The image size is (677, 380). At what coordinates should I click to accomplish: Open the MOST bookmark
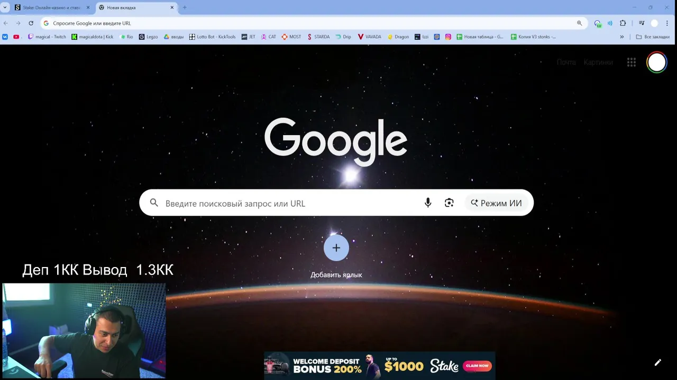pyautogui.click(x=291, y=37)
